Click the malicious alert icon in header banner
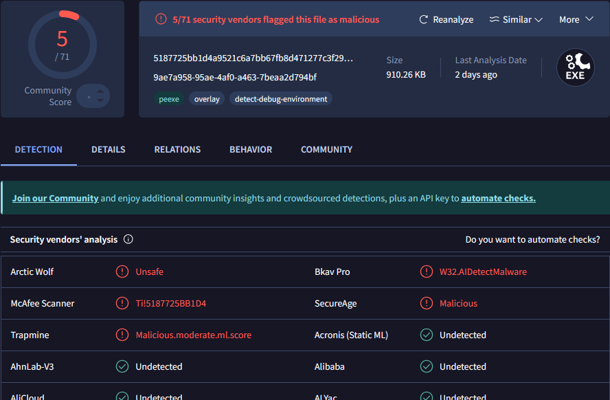 (161, 19)
